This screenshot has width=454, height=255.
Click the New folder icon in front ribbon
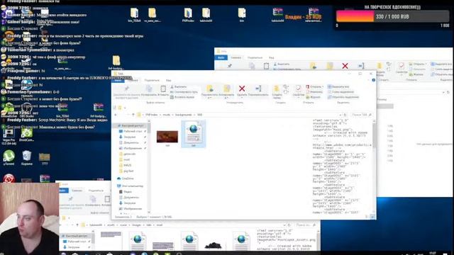(x=277, y=89)
